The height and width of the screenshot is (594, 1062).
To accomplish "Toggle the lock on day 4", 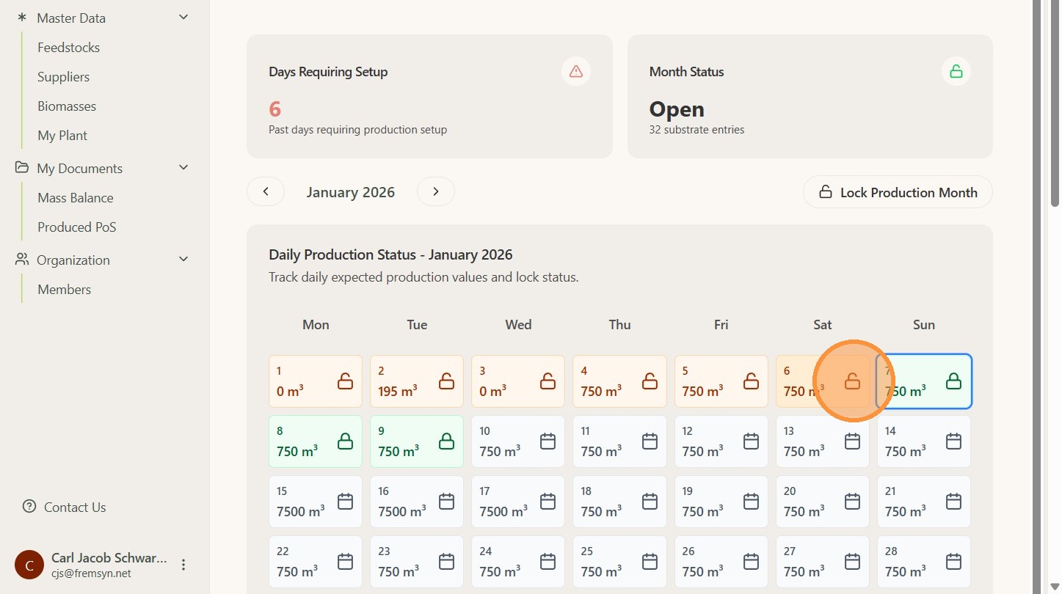I will click(649, 381).
